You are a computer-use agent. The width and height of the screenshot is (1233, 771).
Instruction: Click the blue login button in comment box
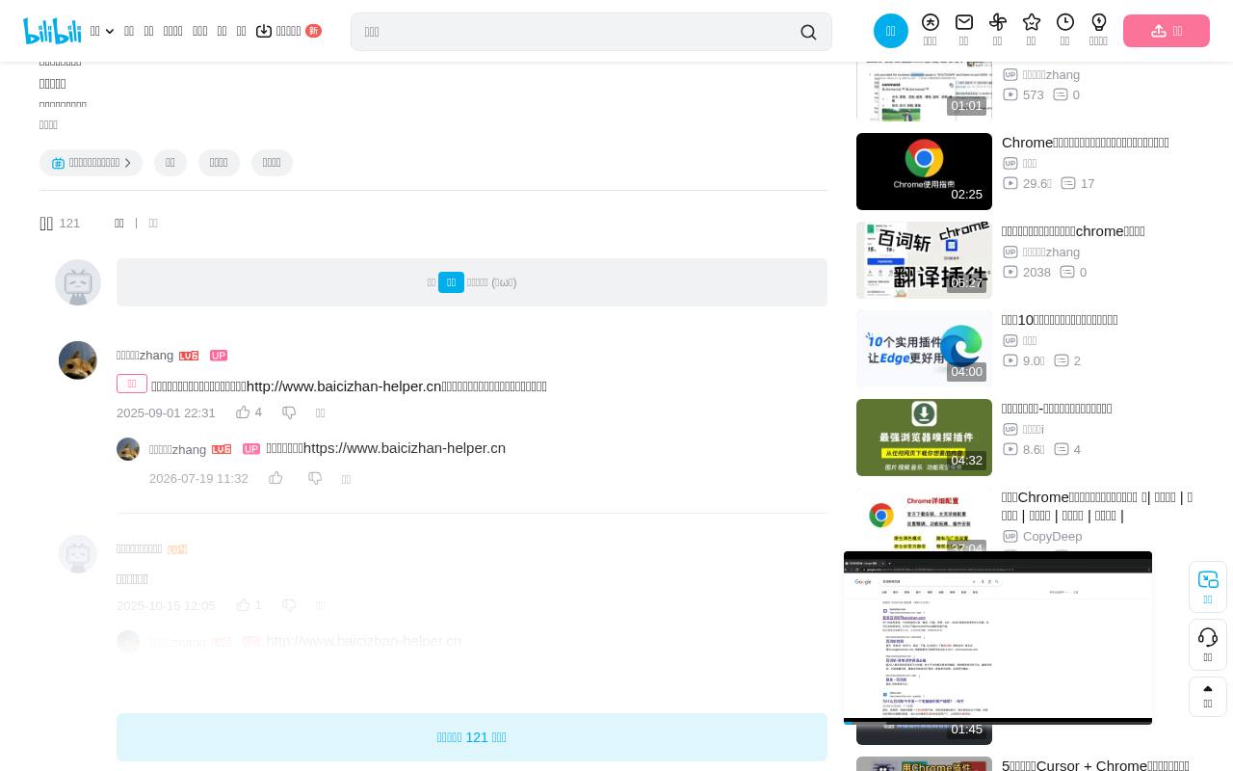point(451,282)
